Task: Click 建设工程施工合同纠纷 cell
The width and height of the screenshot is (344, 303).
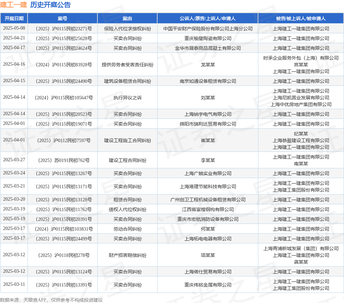Action: click(127, 140)
